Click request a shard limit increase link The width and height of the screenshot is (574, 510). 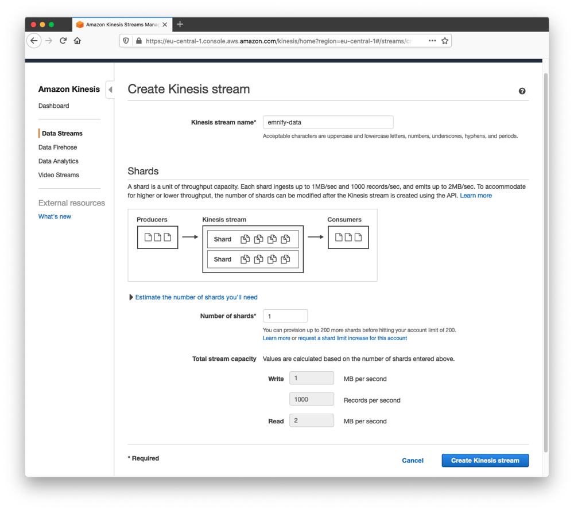[352, 338]
